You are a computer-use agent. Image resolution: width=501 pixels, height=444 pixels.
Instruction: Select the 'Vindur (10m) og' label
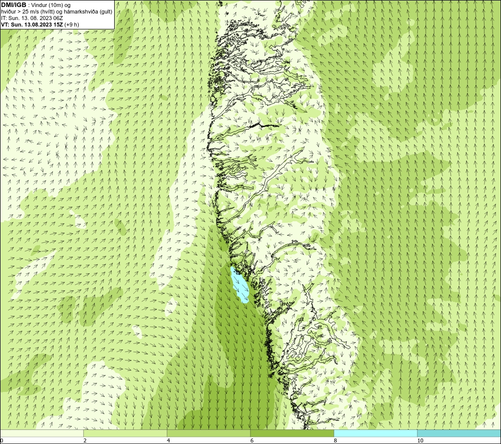[51, 6]
